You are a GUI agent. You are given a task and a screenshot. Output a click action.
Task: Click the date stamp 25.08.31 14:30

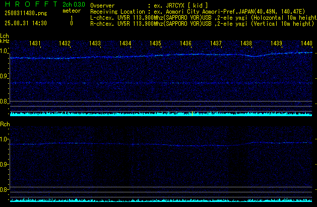pos(26,23)
